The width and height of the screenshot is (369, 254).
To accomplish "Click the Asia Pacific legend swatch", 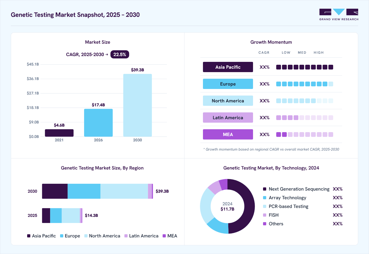I will (x=29, y=236).
